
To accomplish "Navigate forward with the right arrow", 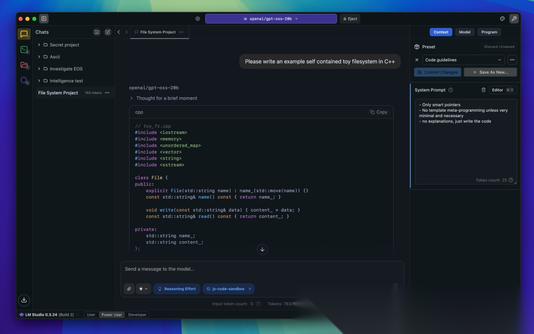I will point(127,32).
